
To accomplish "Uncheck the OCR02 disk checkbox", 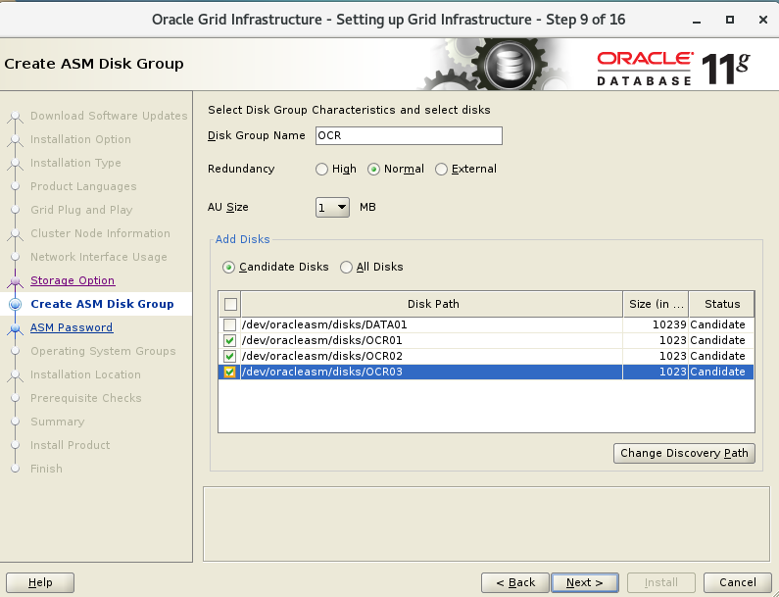I will point(229,357).
